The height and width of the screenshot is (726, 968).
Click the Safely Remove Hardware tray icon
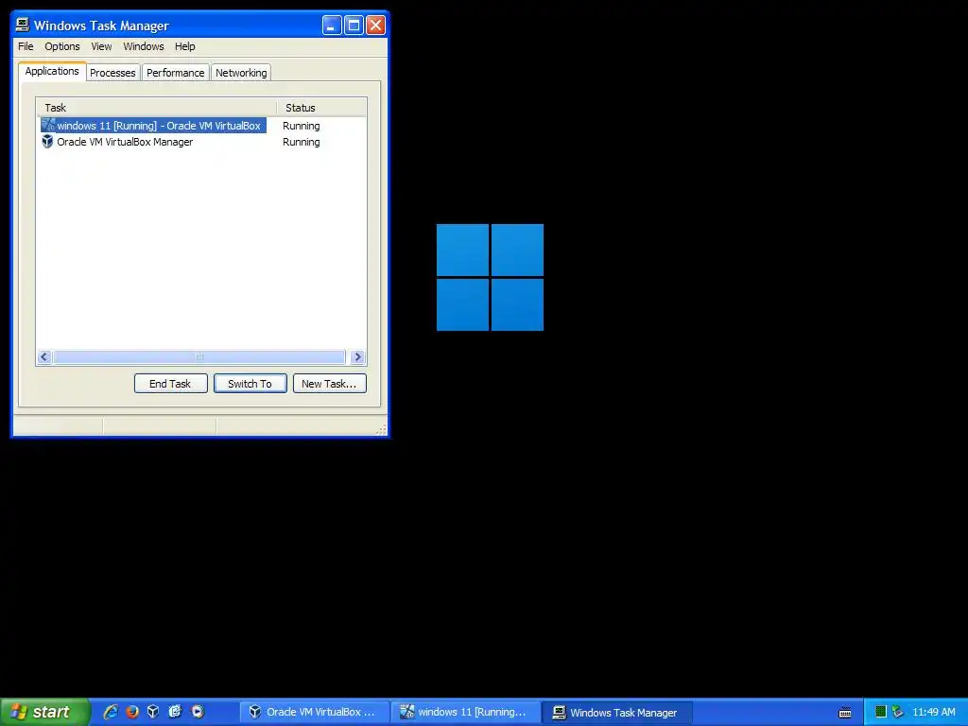click(898, 712)
